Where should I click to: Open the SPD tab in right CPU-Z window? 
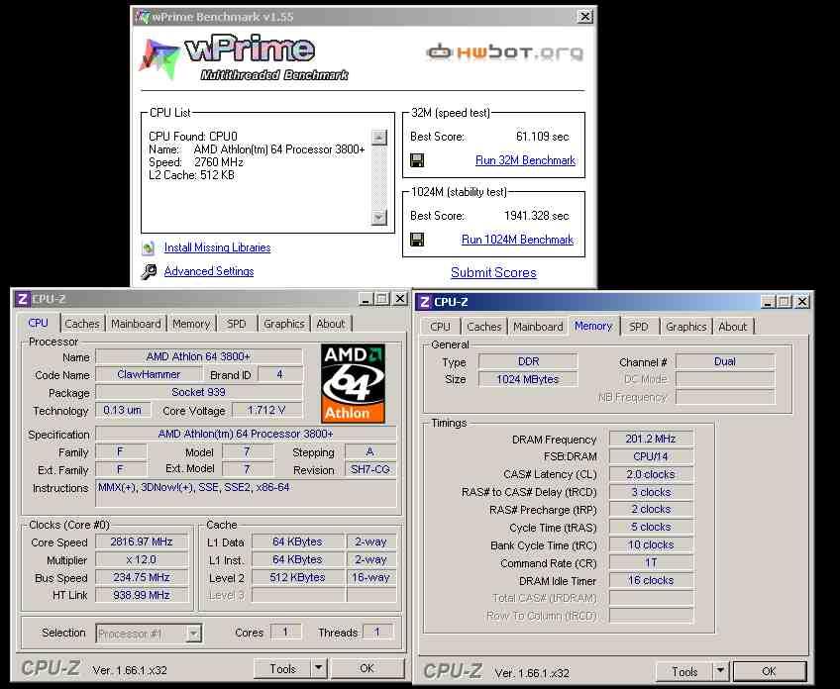pyautogui.click(x=639, y=327)
